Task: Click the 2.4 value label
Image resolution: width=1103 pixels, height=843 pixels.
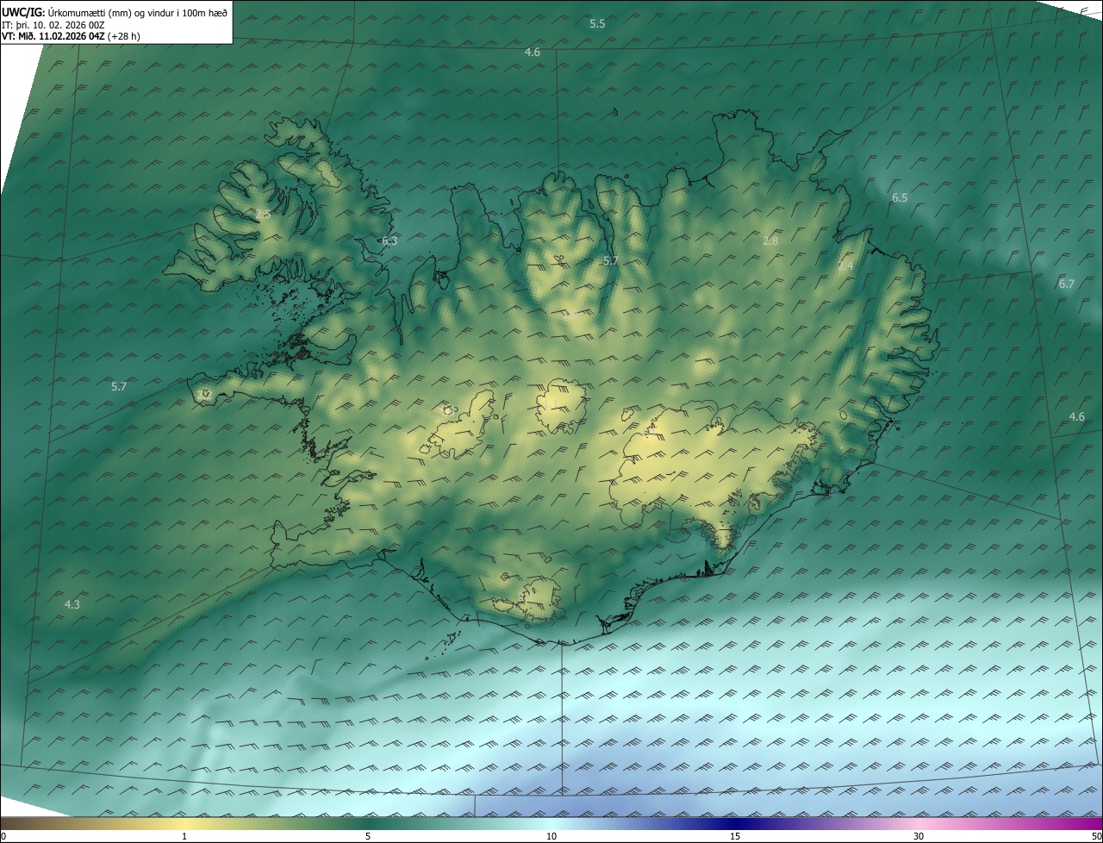Action: coord(845,266)
